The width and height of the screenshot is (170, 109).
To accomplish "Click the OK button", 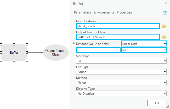I will click(157, 103).
